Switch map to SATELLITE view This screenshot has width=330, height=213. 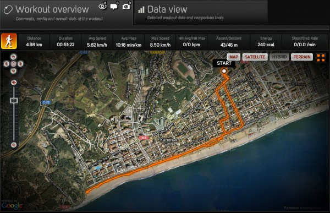(x=255, y=57)
